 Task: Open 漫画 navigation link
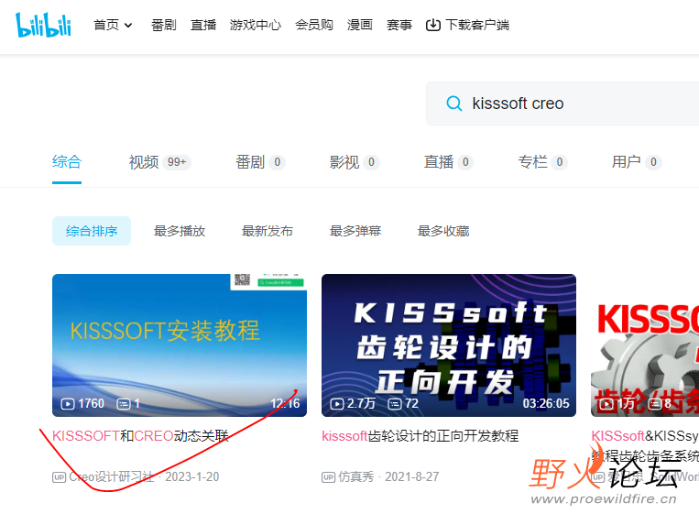point(360,25)
